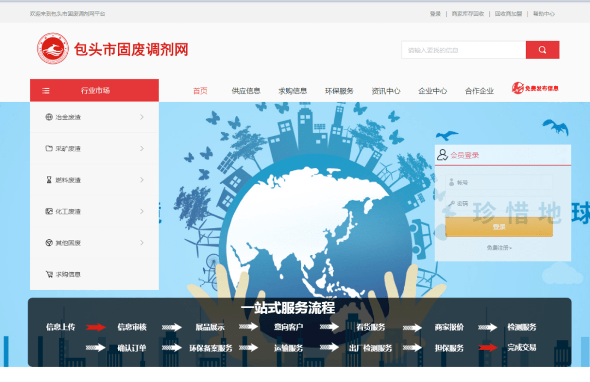Click inside the top search input field
Viewport: 590px width, 382px height.
click(463, 49)
